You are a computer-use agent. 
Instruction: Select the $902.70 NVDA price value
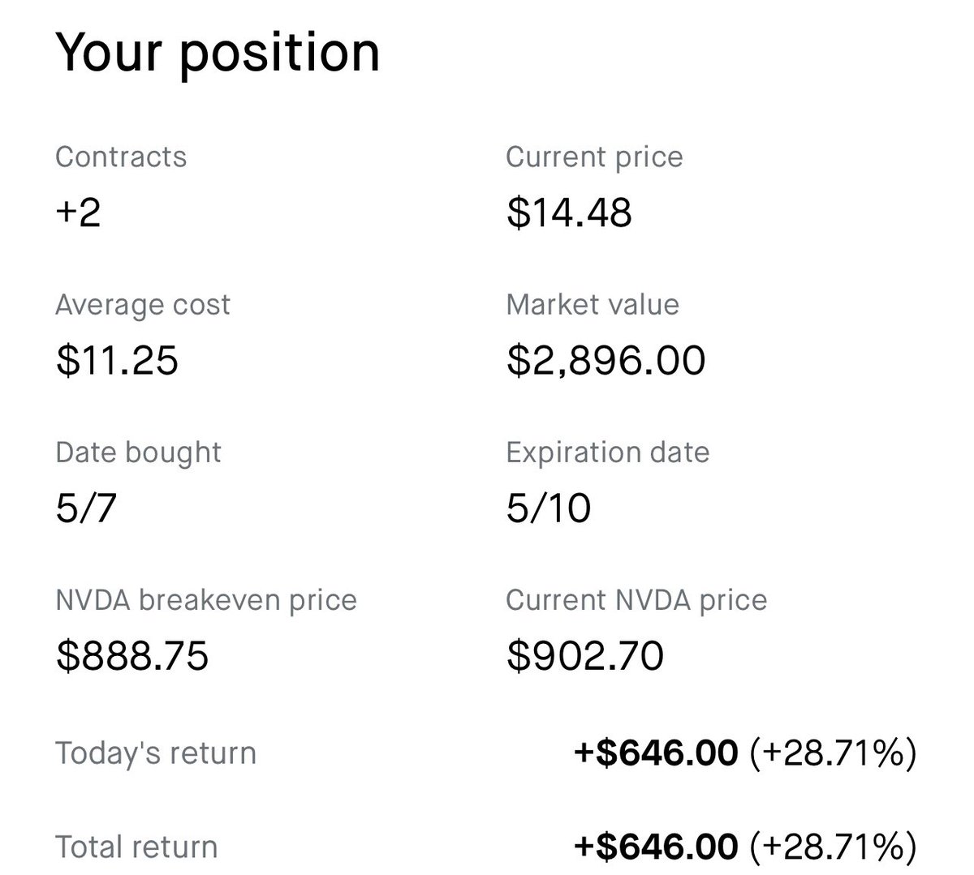click(x=585, y=656)
